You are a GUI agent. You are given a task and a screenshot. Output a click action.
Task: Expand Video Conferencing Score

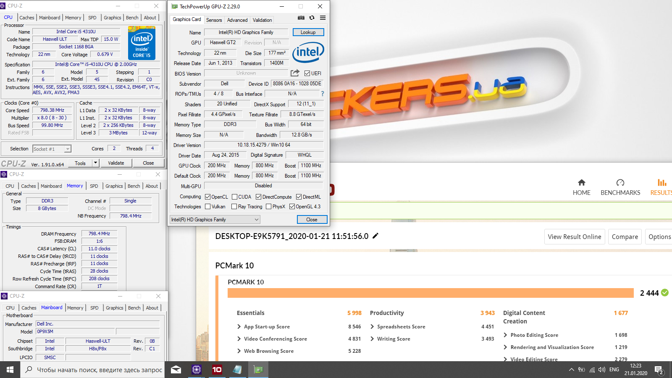tap(239, 339)
